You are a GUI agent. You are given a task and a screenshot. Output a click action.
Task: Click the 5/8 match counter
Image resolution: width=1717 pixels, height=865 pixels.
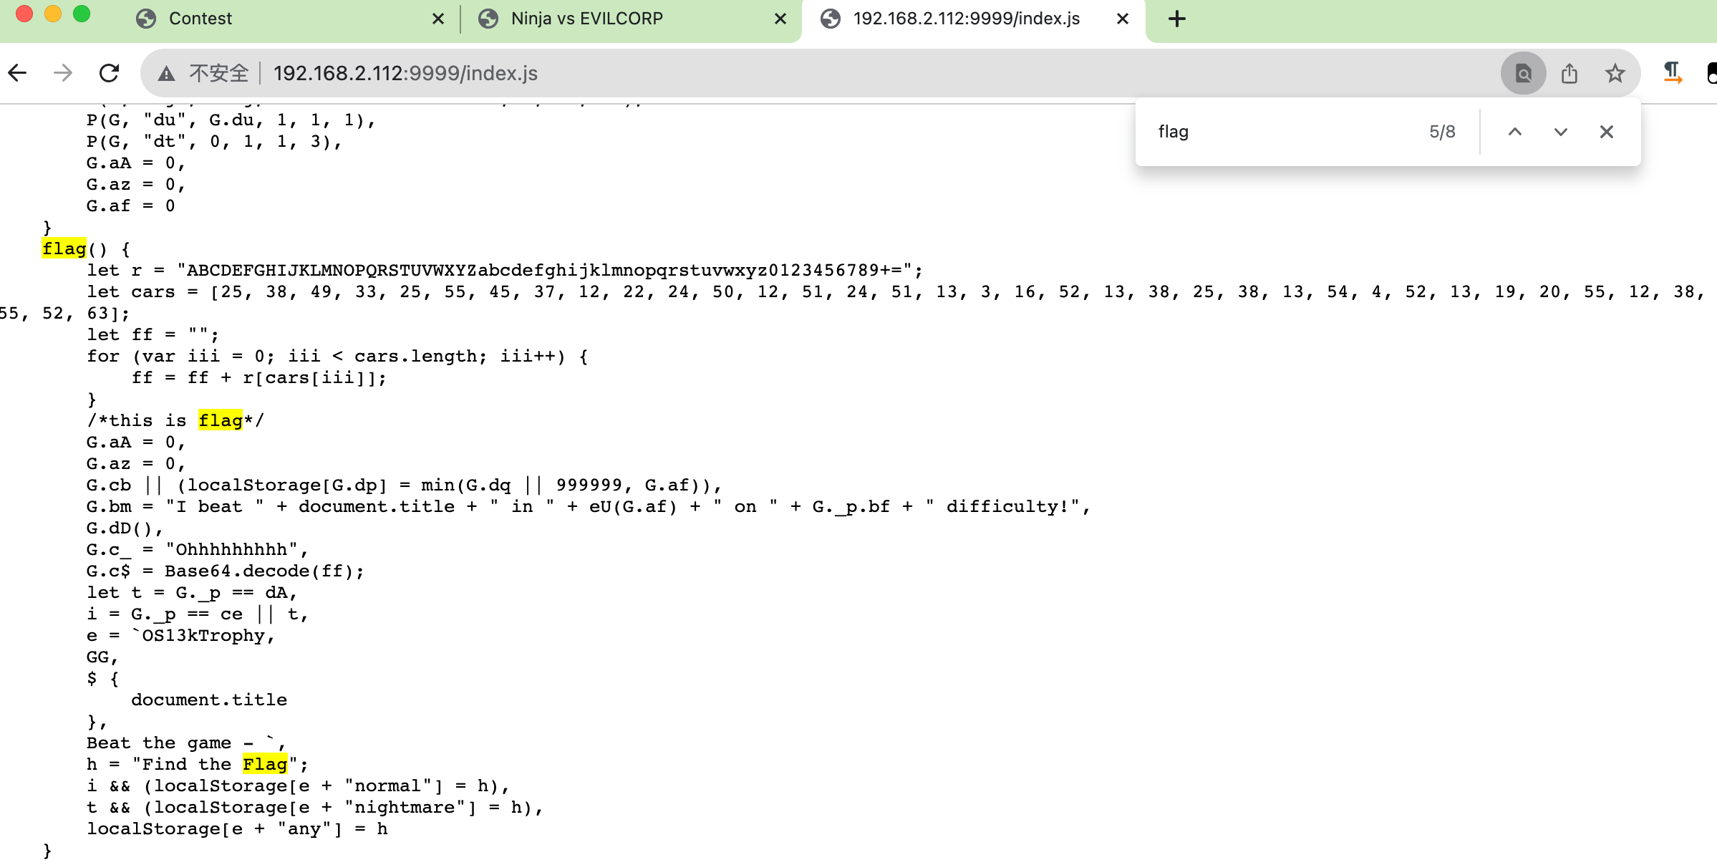point(1442,132)
